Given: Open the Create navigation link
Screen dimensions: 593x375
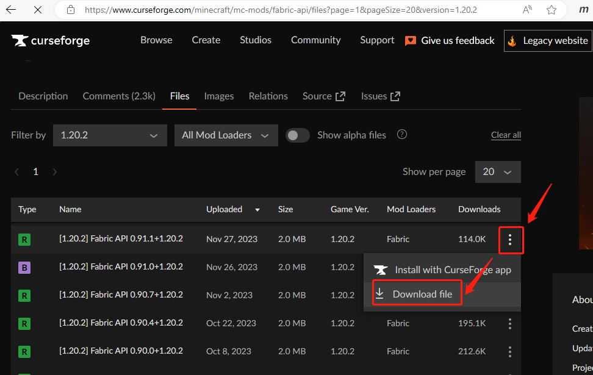Looking at the screenshot, I should 206,40.
